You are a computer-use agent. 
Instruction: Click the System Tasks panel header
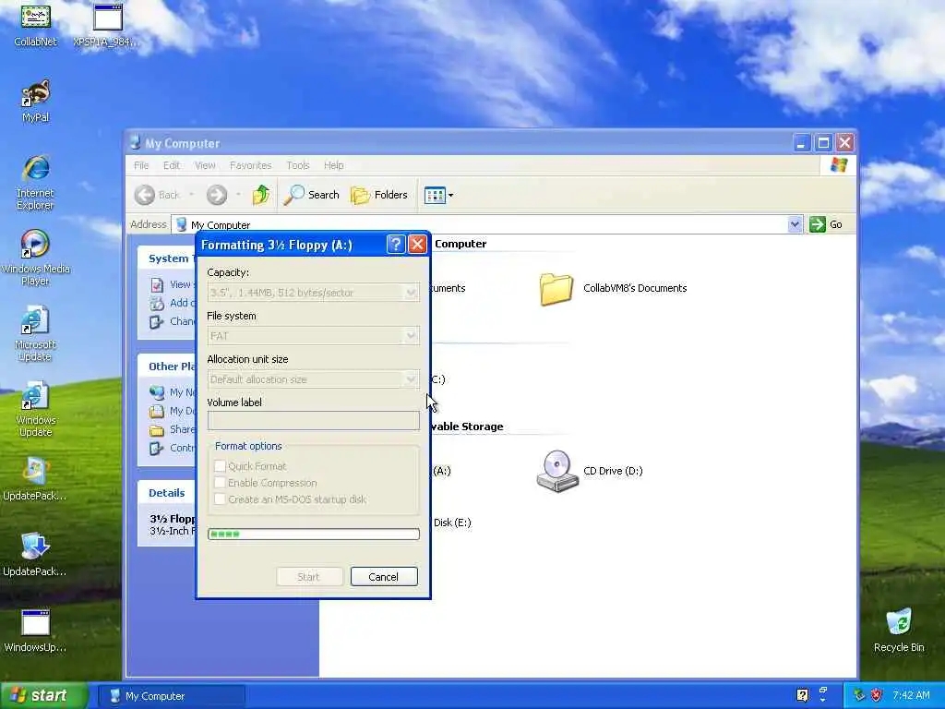(x=166, y=258)
